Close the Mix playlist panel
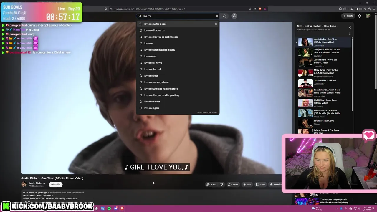The width and height of the screenshot is (377, 212). pos(350,27)
